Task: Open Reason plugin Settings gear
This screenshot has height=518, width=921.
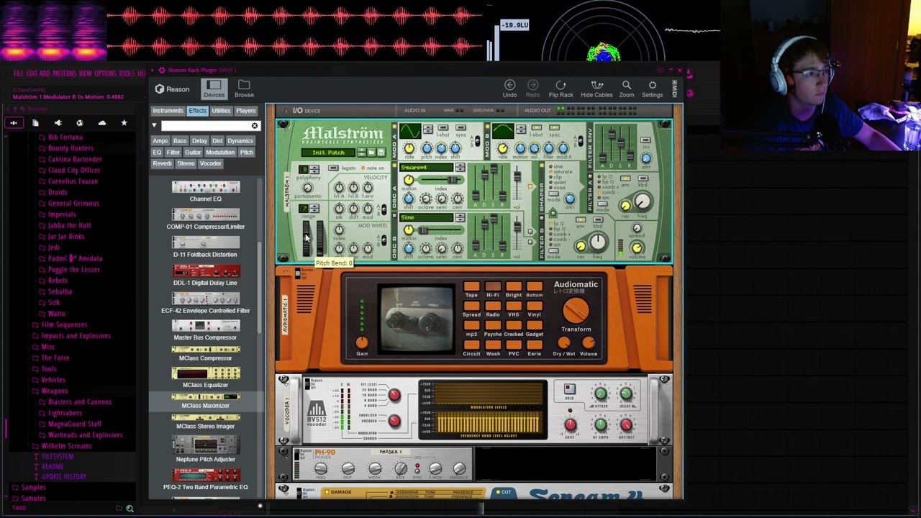Action: click(x=652, y=85)
